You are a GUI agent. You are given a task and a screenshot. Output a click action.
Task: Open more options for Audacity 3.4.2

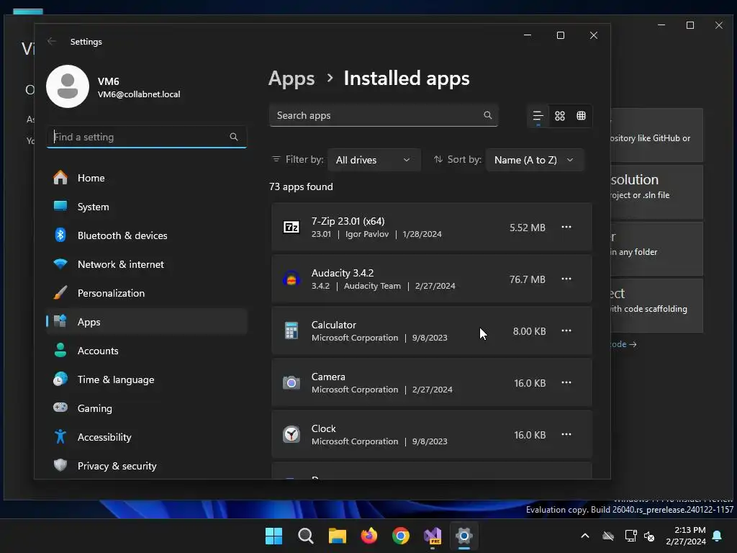[566, 279]
